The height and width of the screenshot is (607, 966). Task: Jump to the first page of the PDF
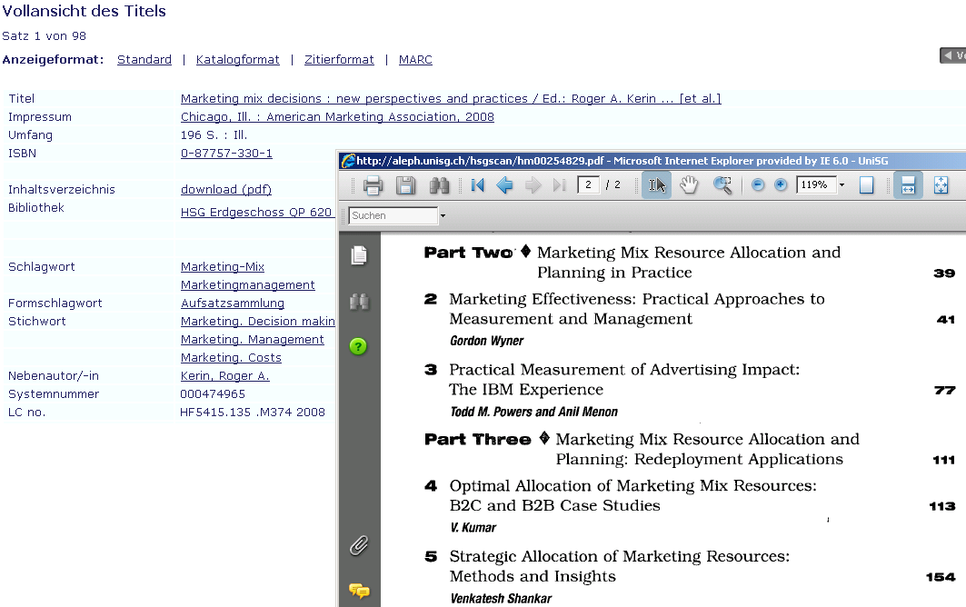(x=477, y=184)
